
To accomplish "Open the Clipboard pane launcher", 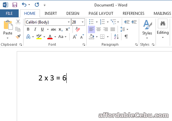I will point(21,44).
